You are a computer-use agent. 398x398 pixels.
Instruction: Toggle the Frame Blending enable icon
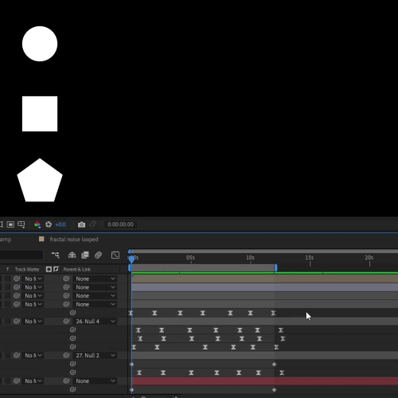[x=85, y=256]
